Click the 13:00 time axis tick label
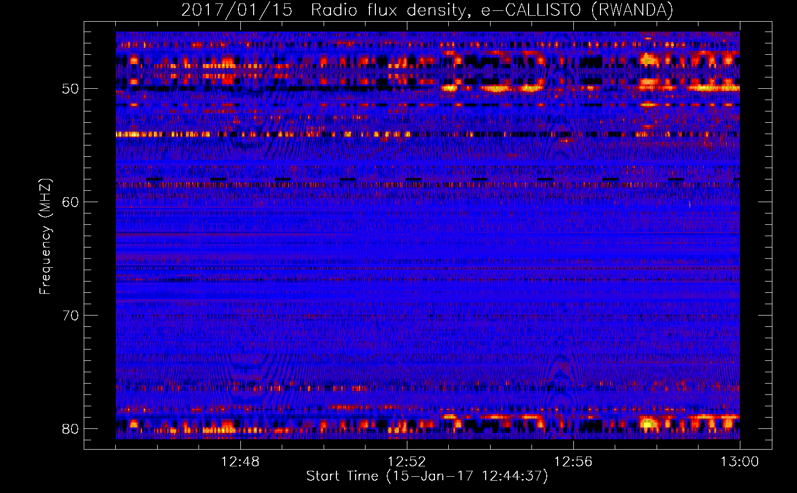The width and height of the screenshot is (797, 493). pos(740,462)
